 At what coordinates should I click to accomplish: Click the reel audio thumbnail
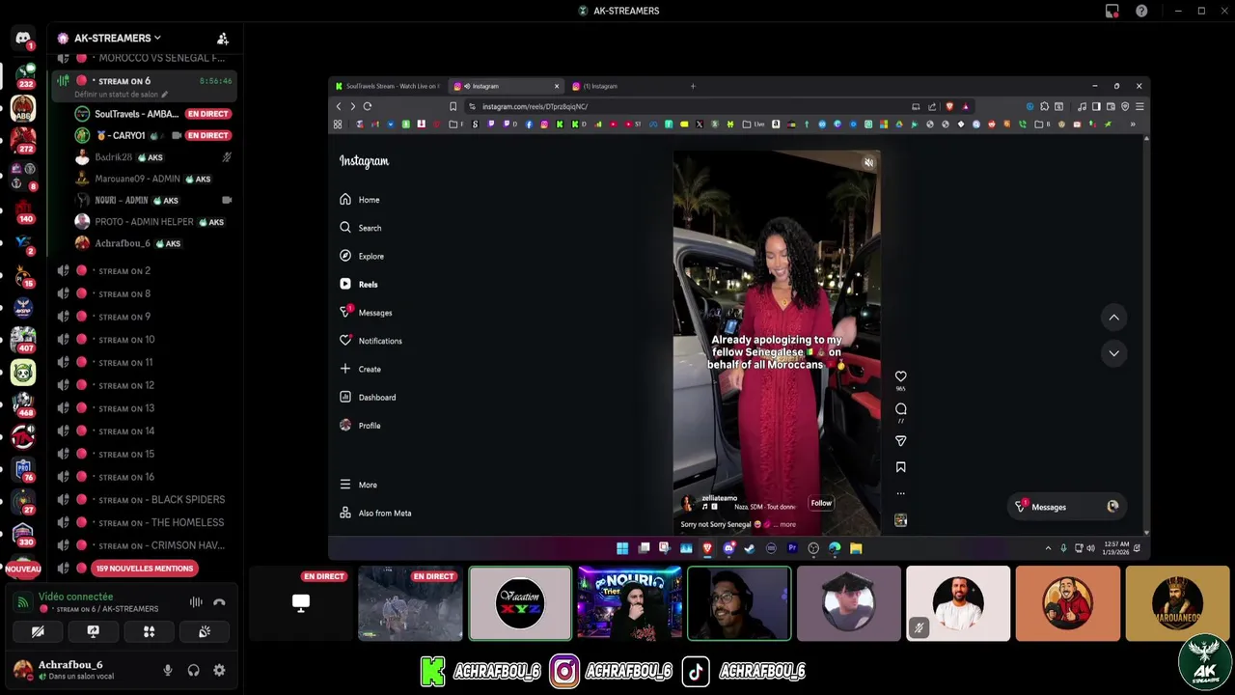point(900,520)
